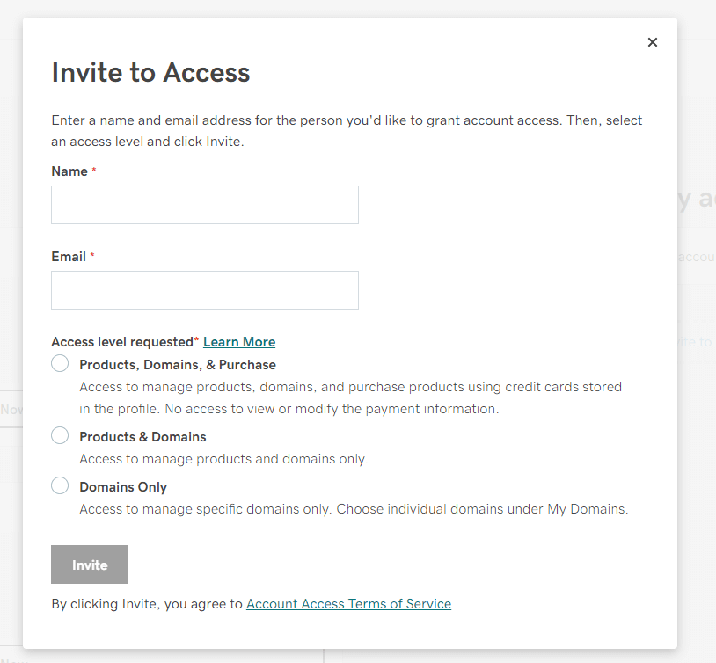Close the Invite to Access dialog
The height and width of the screenshot is (663, 716).
coord(653,42)
